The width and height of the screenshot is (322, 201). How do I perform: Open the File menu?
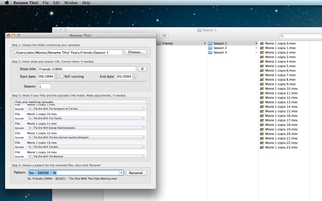pos(45,3)
